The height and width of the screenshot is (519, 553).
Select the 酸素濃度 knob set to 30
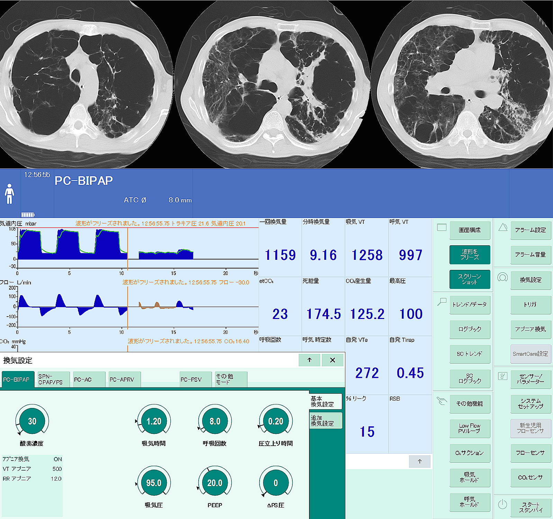[x=32, y=421]
